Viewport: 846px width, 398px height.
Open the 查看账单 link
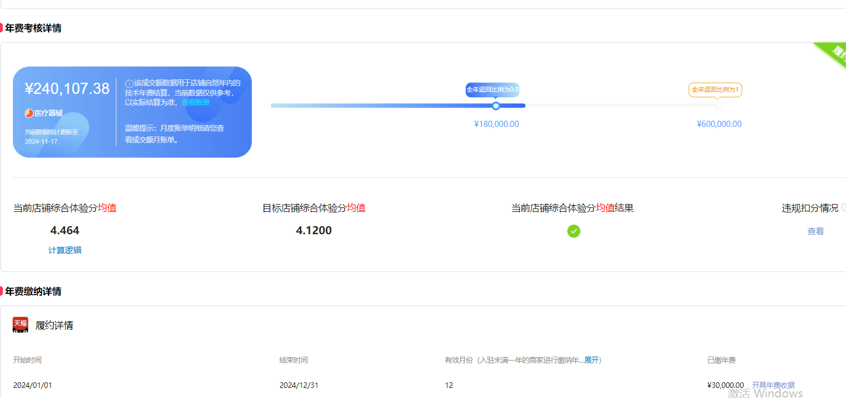click(195, 102)
